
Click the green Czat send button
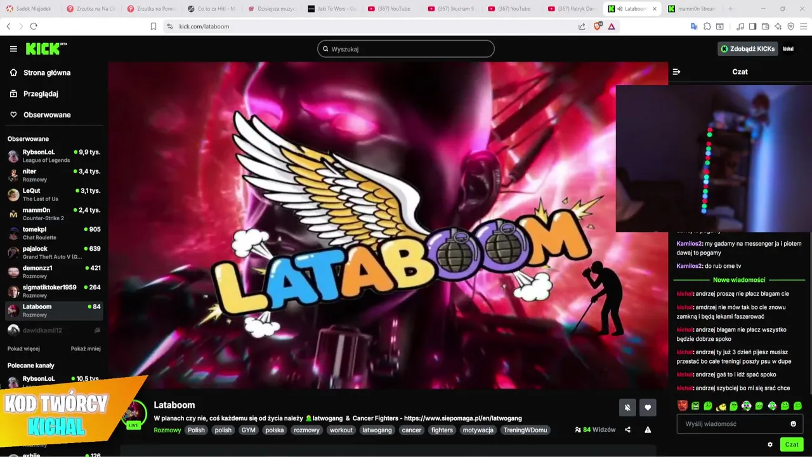[792, 444]
